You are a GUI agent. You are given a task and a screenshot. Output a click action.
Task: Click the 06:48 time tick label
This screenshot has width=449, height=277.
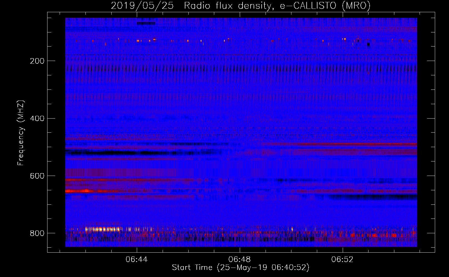239,260
